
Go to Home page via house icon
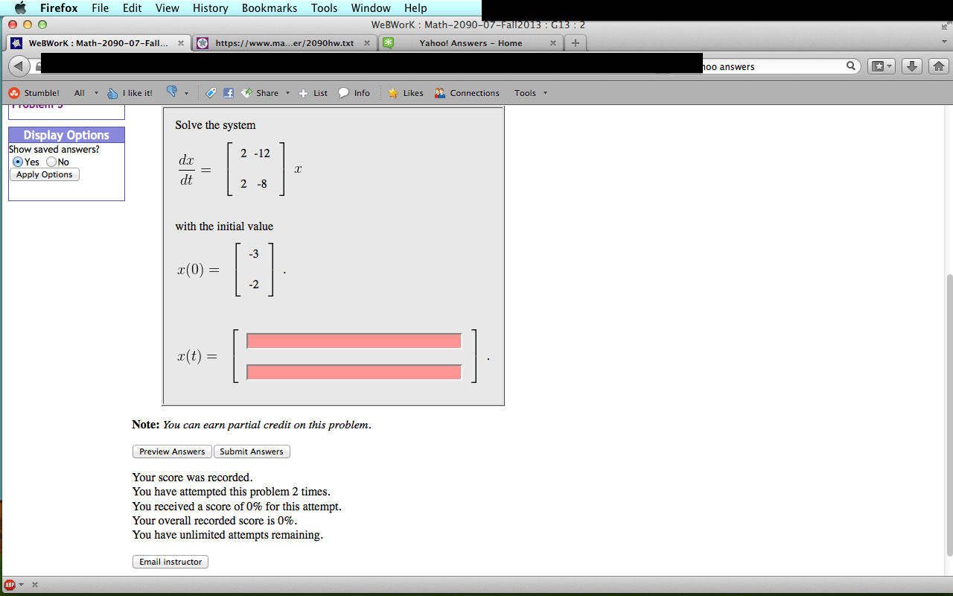[x=938, y=66]
